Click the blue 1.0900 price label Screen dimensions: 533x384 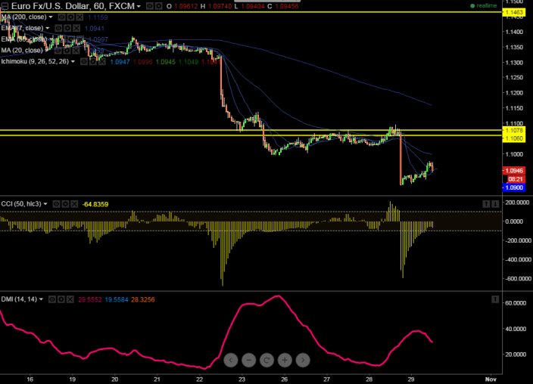point(514,187)
